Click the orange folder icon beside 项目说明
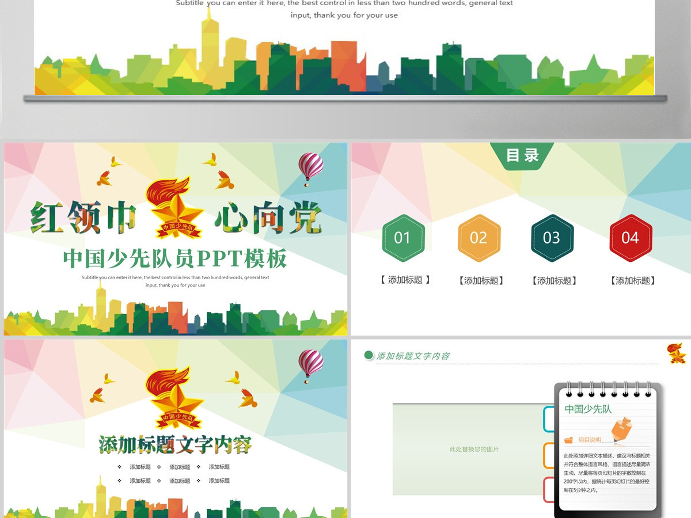691x518 pixels. tap(569, 440)
